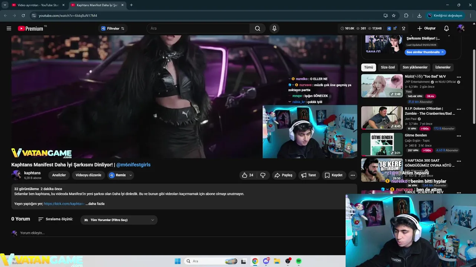
Task: Open more actions three-dot menu under video
Action: point(353,175)
